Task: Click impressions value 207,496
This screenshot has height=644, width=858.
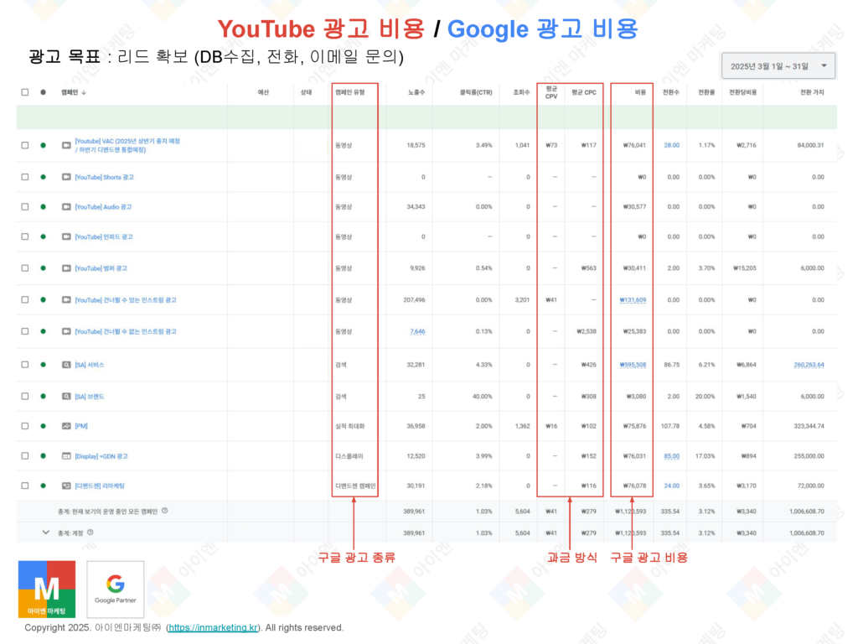Action: [414, 300]
